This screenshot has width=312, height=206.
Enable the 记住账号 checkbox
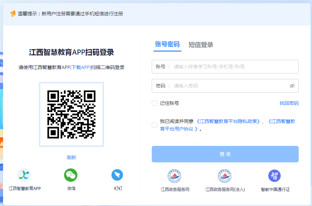(x=154, y=103)
